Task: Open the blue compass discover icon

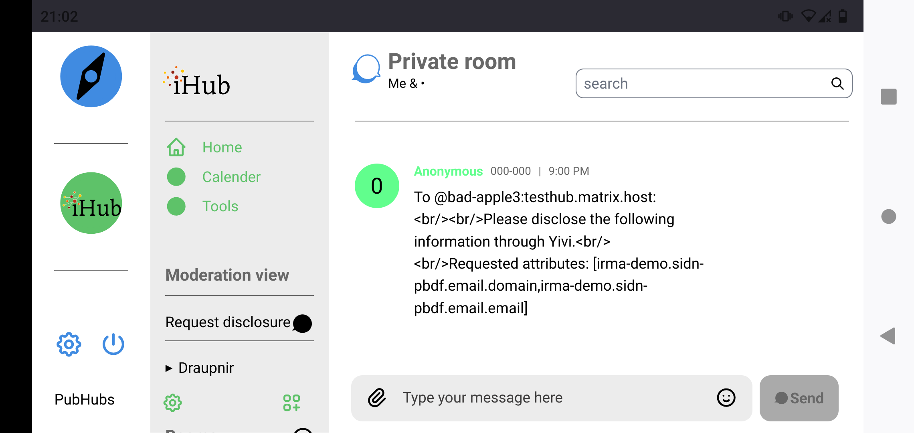Action: (x=91, y=76)
